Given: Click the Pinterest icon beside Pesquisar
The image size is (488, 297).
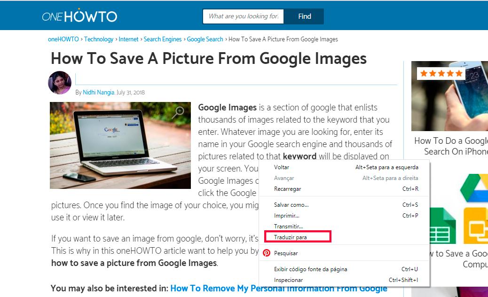Looking at the screenshot, I should (x=267, y=253).
